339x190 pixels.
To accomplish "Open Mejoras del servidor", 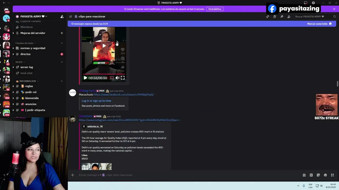I will point(33,33).
